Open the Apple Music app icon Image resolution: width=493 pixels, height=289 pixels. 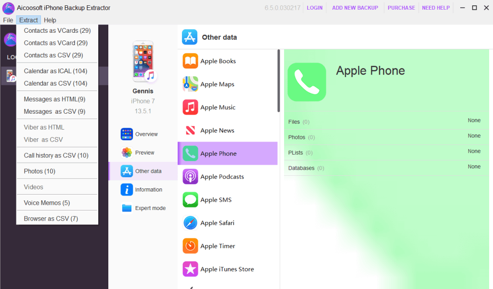coord(190,107)
